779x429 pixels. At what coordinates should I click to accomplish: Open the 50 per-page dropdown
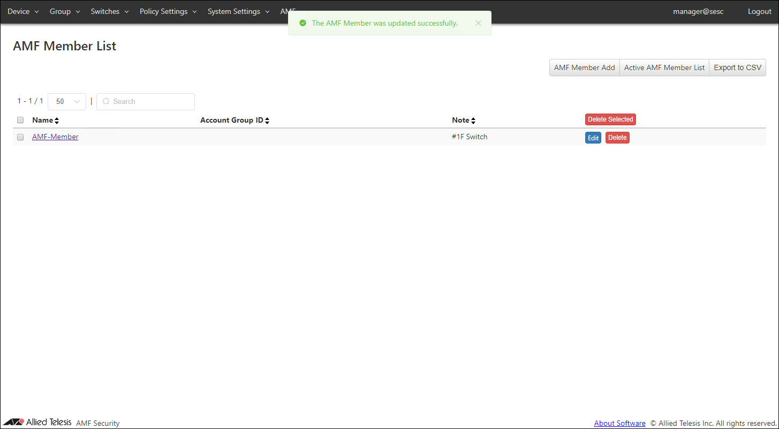67,101
